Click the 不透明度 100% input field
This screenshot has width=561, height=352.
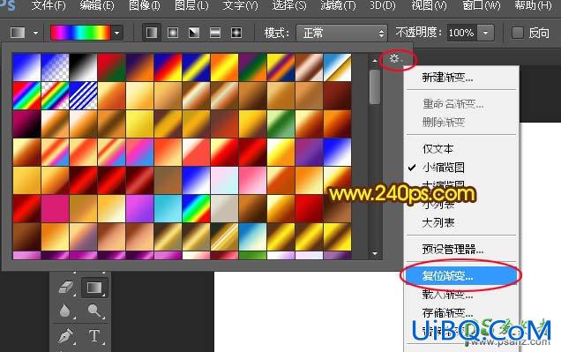tap(462, 33)
